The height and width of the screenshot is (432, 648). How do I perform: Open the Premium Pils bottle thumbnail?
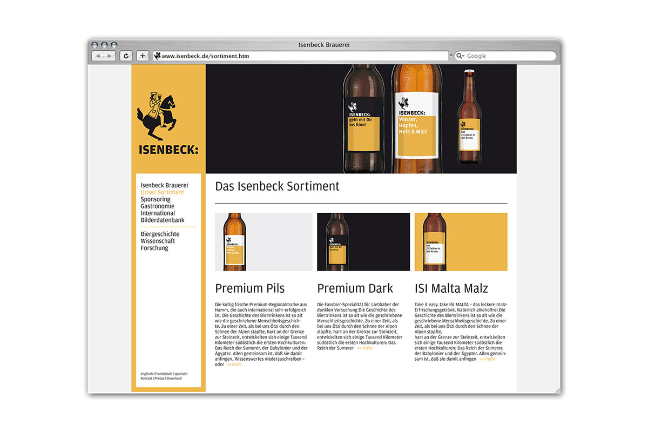pos(264,242)
